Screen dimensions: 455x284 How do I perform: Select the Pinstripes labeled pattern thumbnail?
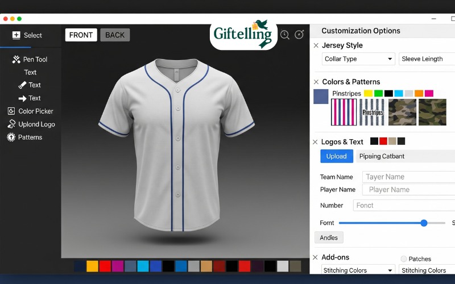(373, 112)
